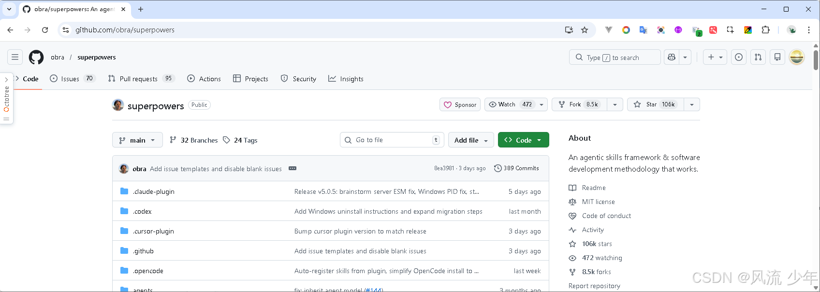The height and width of the screenshot is (292, 820).
Task: Click the Type / to search box
Action: click(615, 57)
